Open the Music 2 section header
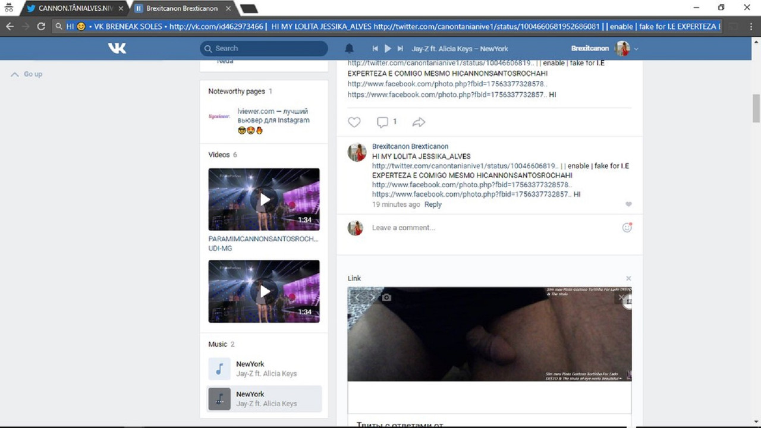 [x=222, y=344]
